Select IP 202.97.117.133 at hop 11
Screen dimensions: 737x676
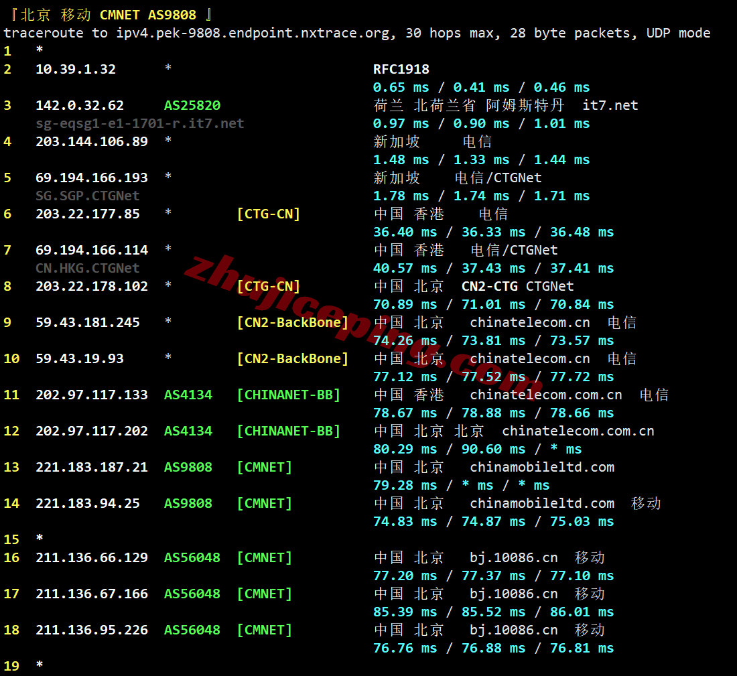tap(92, 395)
